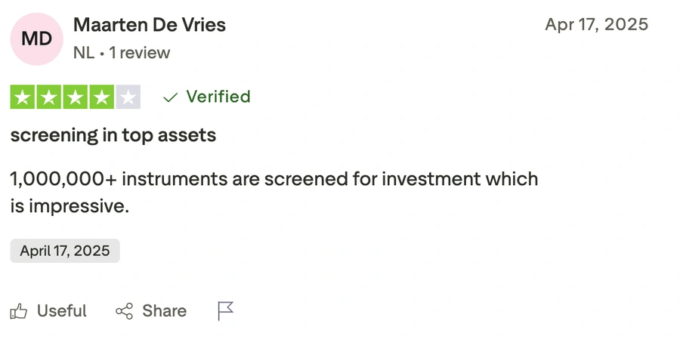
Task: Click the MD avatar circle
Action: [36, 39]
